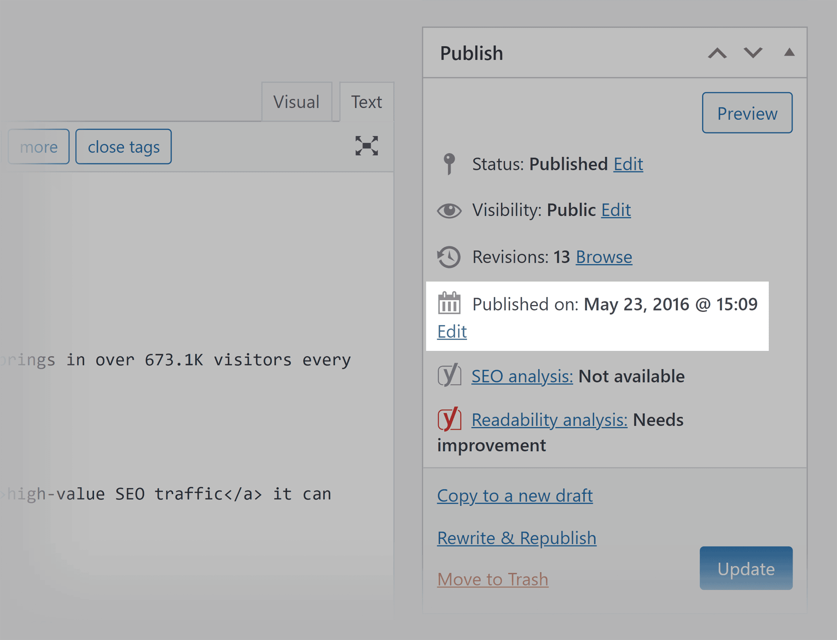This screenshot has height=640, width=837.
Task: Move the Publish box up with the up chevron
Action: (x=718, y=53)
